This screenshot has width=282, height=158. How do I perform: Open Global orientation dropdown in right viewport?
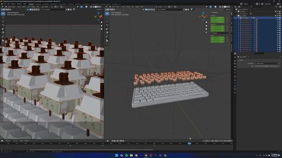[160, 7]
